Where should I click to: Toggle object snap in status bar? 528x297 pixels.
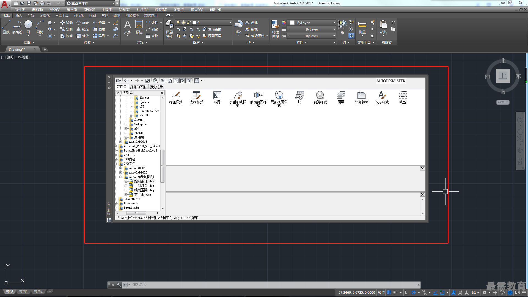pos(442,293)
